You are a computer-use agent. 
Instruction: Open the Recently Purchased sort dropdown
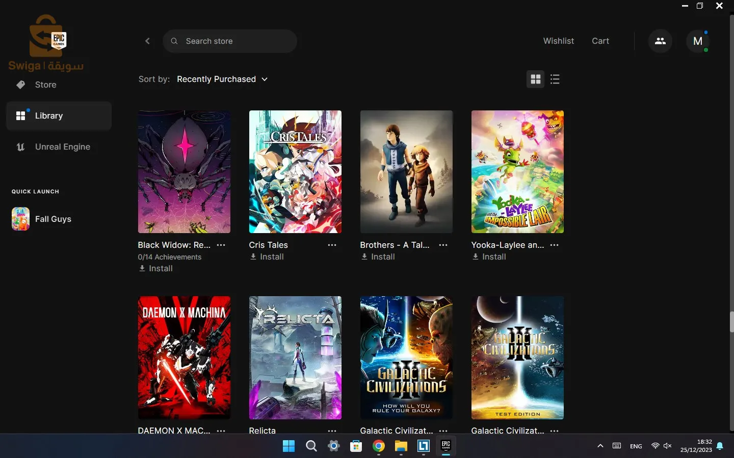(x=222, y=79)
